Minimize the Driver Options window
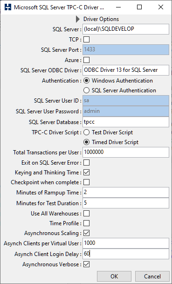Image resolution: width=172 pixels, height=284 pixels. (x=118, y=7)
